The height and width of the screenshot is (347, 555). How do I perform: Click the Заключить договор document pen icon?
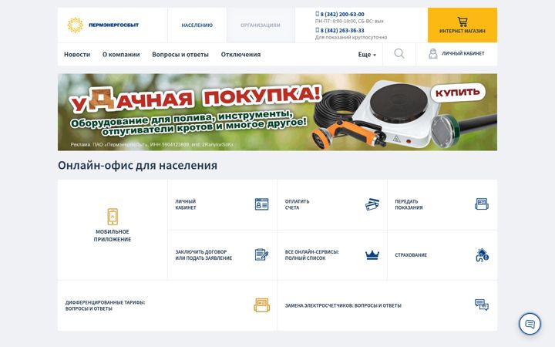[261, 254]
